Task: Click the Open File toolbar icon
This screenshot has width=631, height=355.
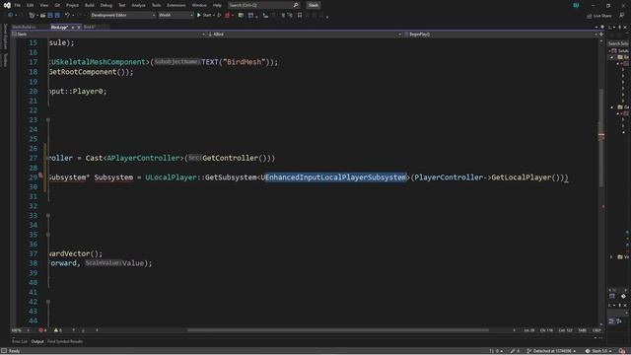Action: [x=42, y=16]
